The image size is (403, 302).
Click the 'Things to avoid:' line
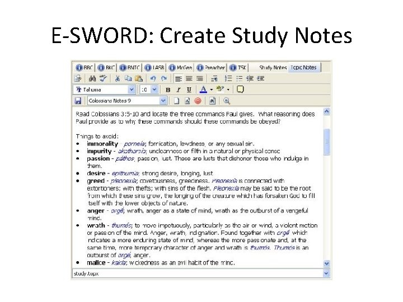point(97,136)
